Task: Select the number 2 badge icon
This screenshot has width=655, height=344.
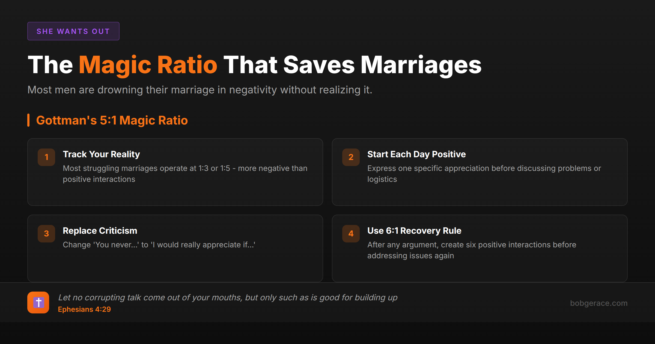Action: point(351,157)
